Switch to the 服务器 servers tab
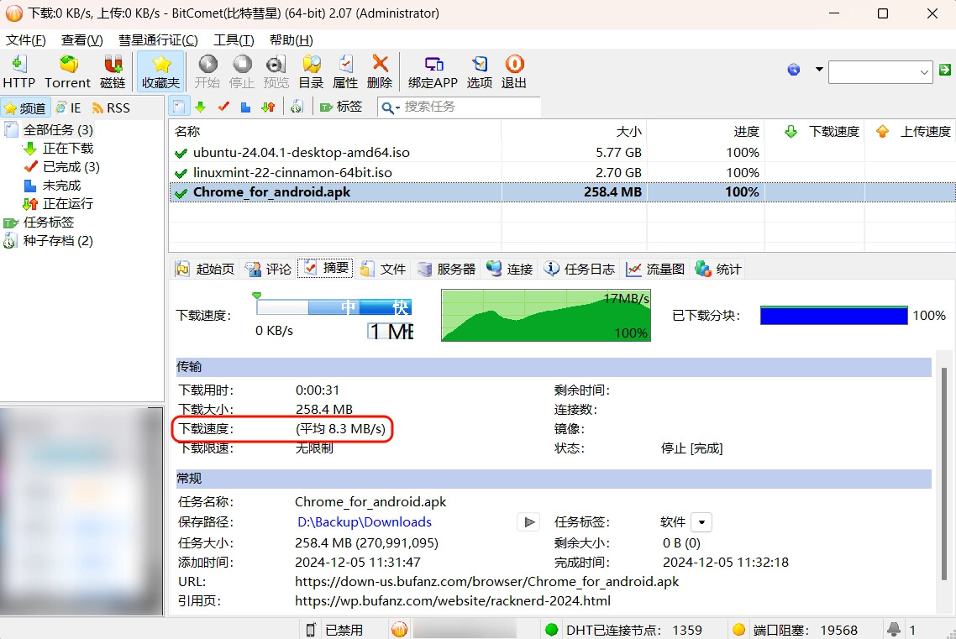The image size is (956, 639). point(446,269)
